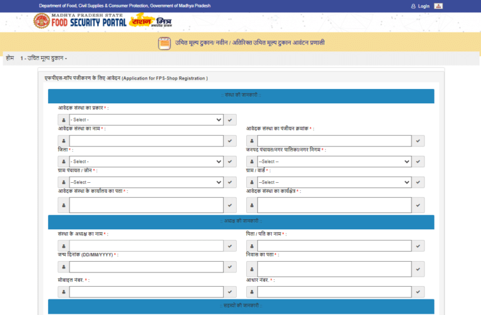Click the Ration Mitra logo
Viewport: 481px width, 315px height.
coord(150,22)
